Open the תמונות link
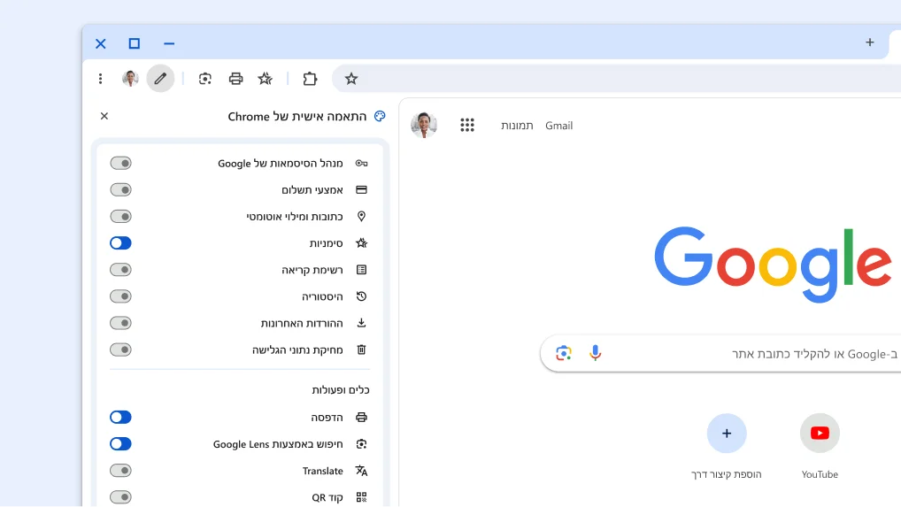Screen dimensions: 901x507 point(517,126)
